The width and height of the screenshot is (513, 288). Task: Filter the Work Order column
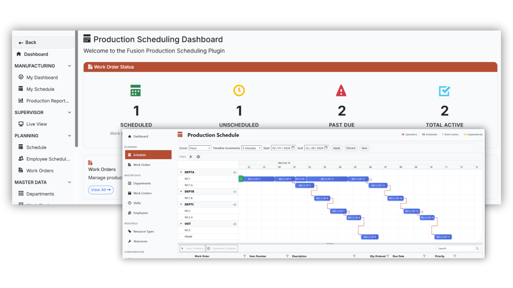tap(244, 256)
